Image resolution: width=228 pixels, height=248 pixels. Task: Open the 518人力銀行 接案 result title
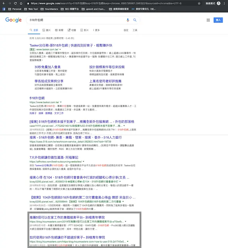point(75,138)
